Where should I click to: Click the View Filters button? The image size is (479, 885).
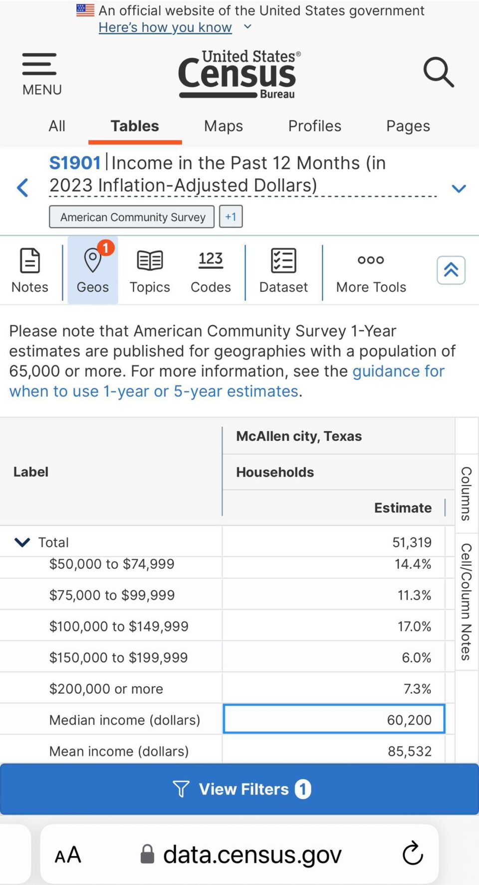[x=239, y=789]
